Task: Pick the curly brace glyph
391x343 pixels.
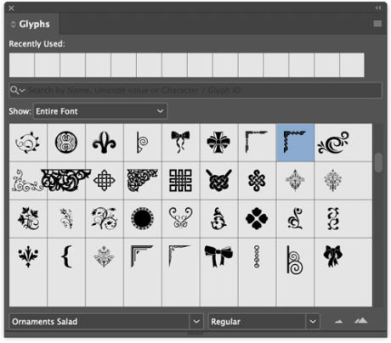Action: pos(66,256)
